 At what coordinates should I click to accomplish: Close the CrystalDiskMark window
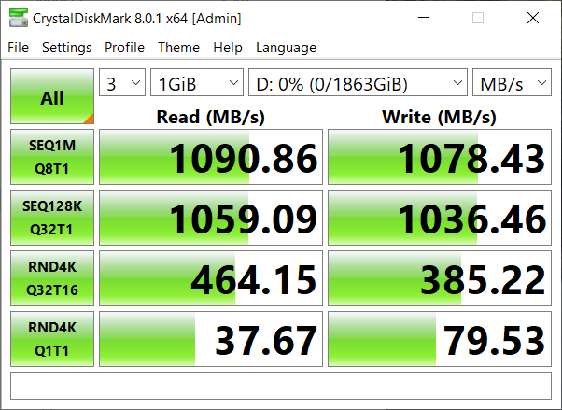(533, 18)
